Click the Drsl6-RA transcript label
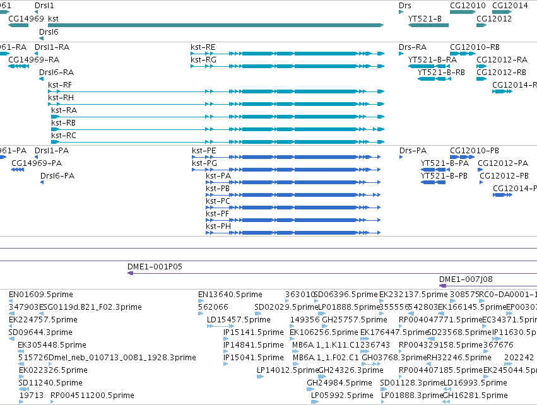 click(57, 73)
